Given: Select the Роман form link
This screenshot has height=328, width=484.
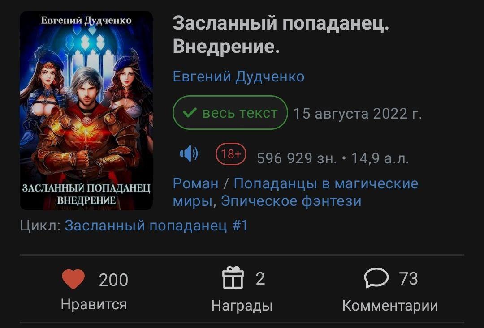Looking at the screenshot, I should tap(195, 183).
